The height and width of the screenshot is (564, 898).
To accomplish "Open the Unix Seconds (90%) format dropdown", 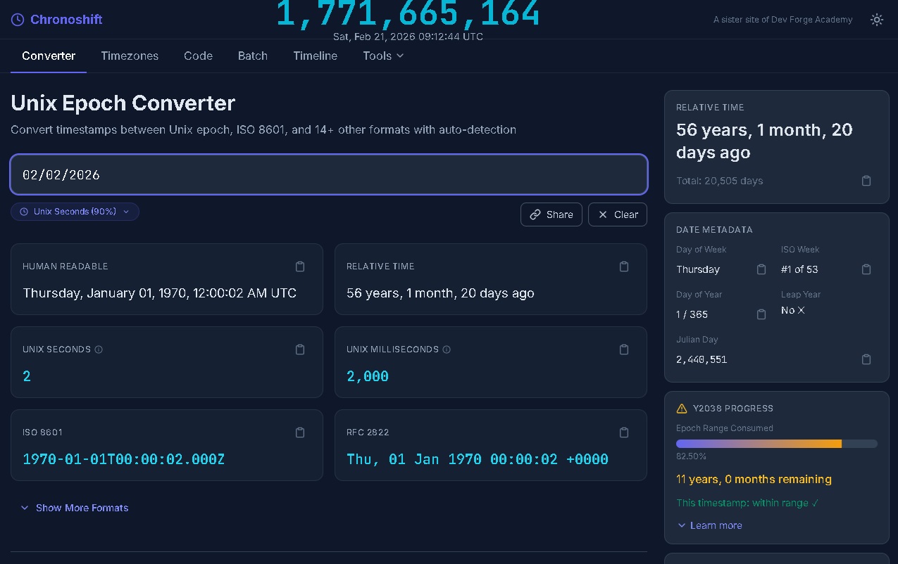I will coord(75,212).
